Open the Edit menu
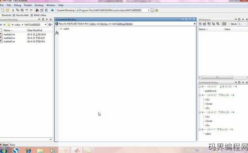This screenshot has height=153, width=248. pos(9,5)
